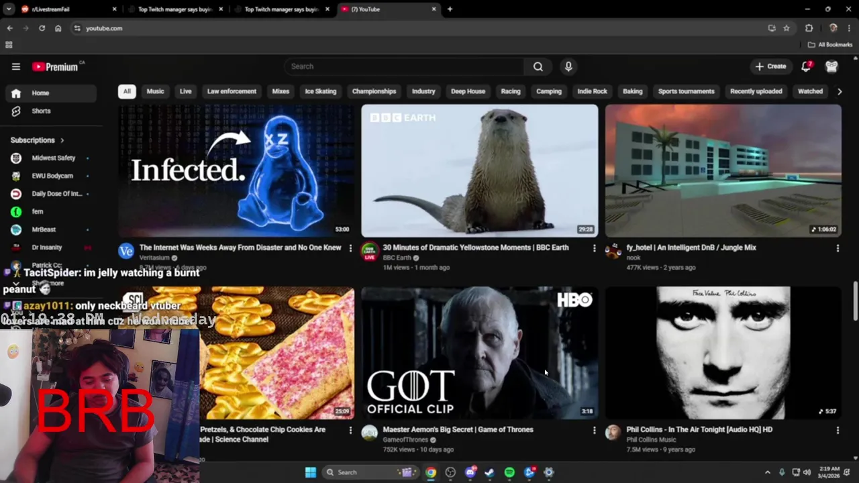
Task: Open the Chrome apps grid shortcut
Action: (x=9, y=45)
